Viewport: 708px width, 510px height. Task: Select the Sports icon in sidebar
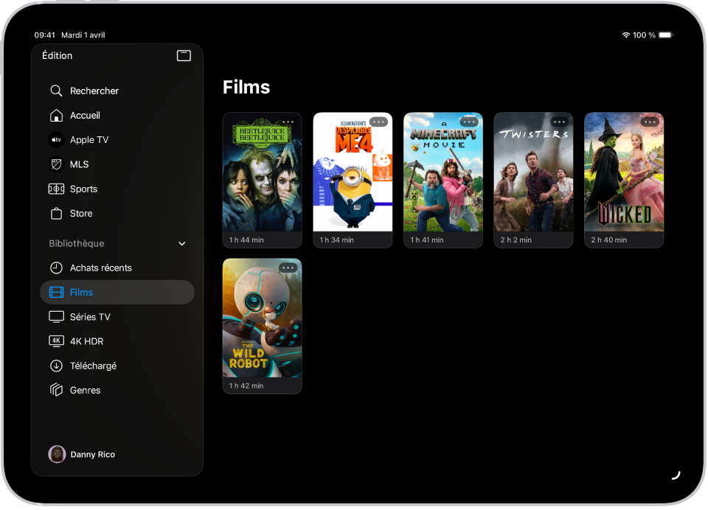click(56, 189)
